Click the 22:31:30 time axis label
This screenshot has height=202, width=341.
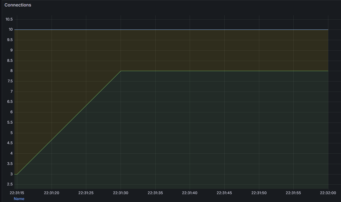(121, 193)
